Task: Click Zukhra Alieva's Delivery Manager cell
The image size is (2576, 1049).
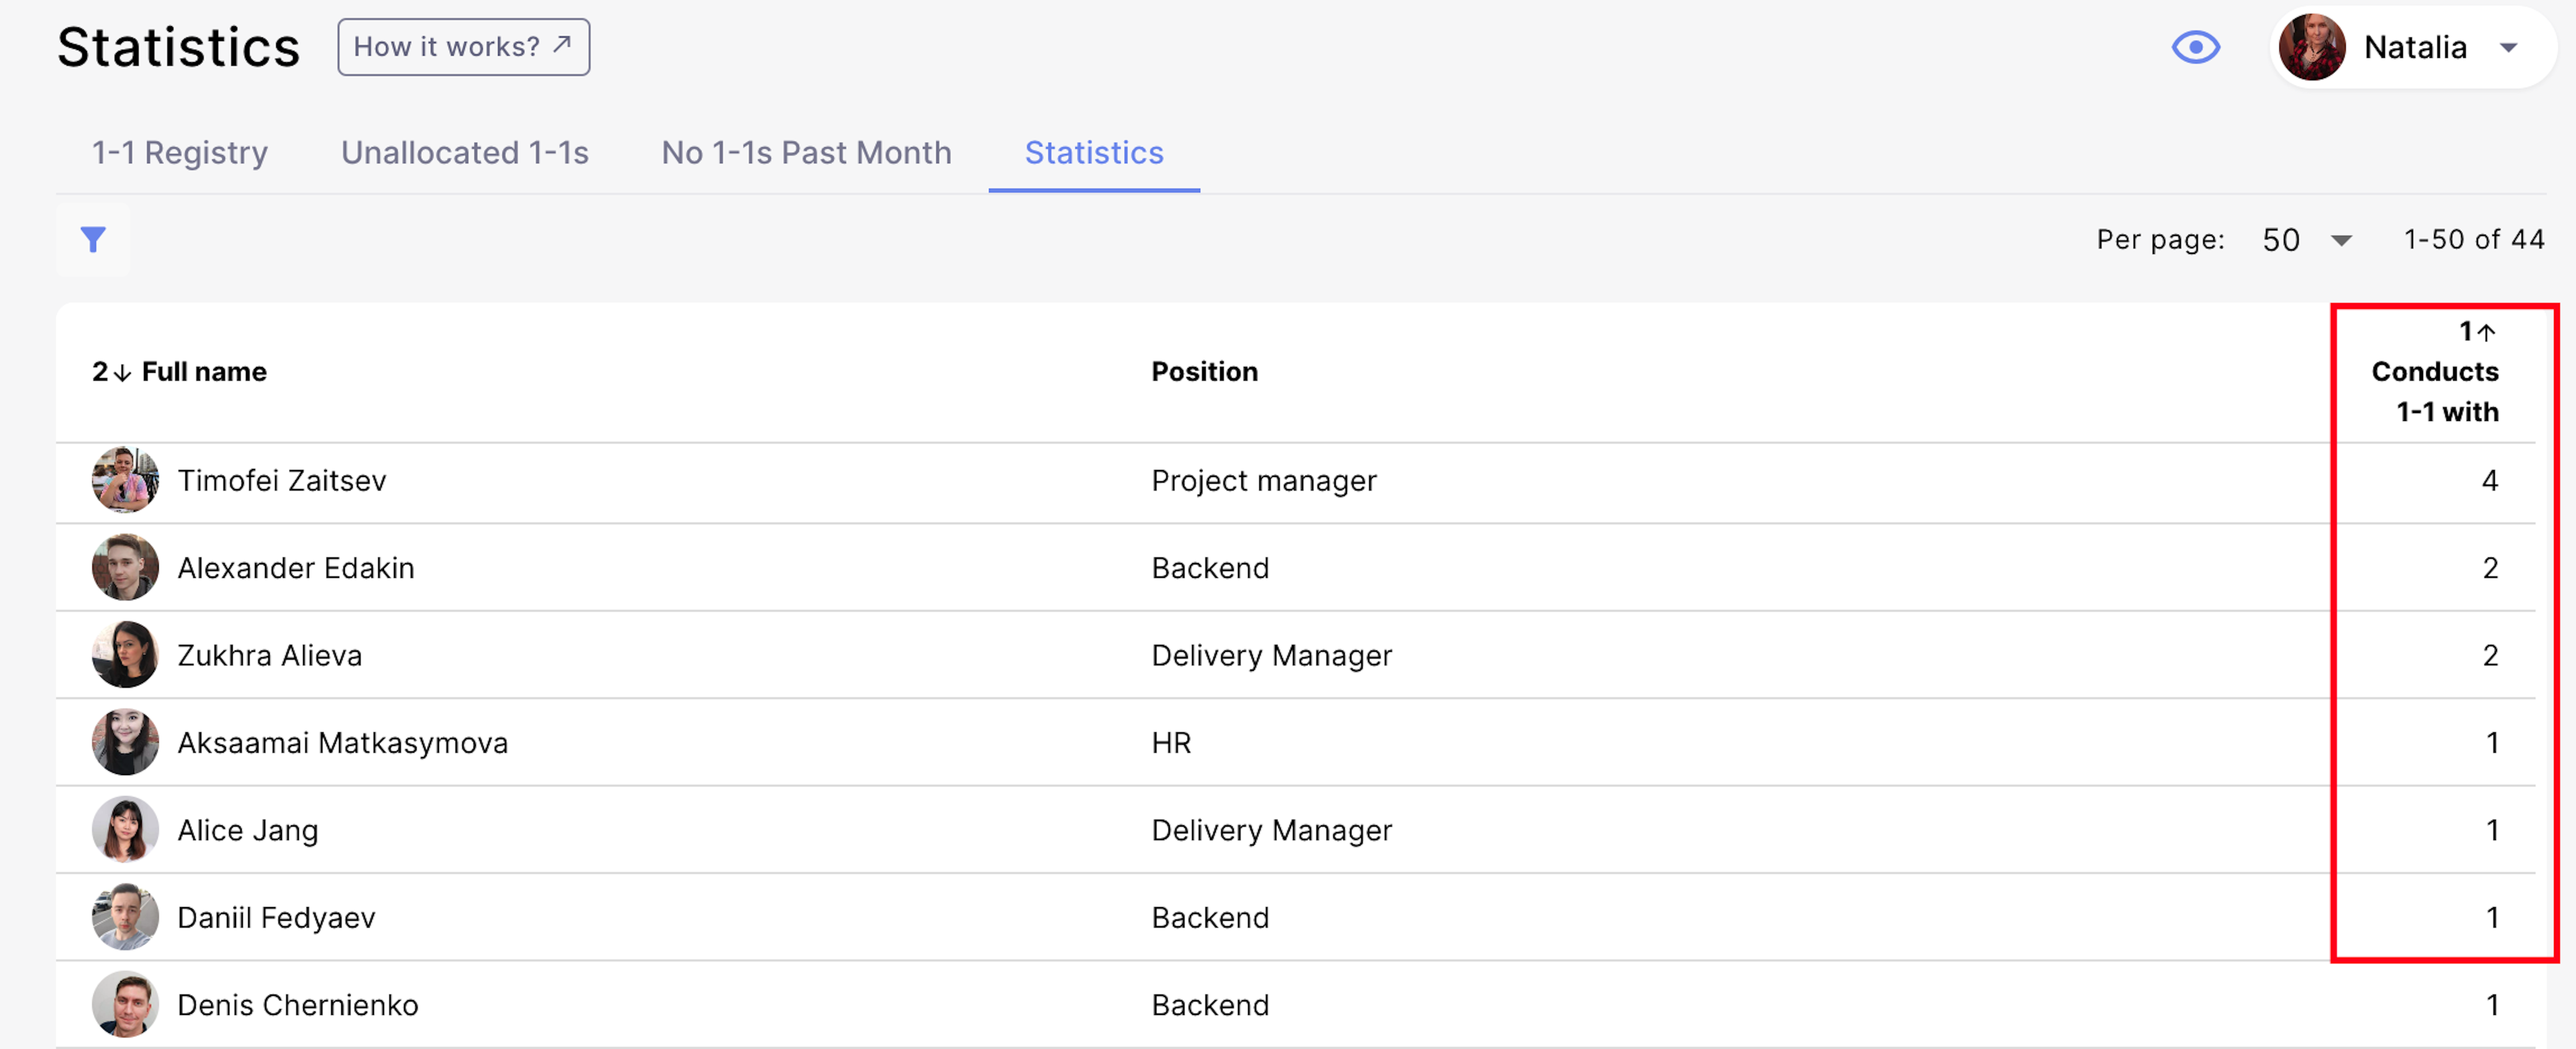Action: 1272,656
